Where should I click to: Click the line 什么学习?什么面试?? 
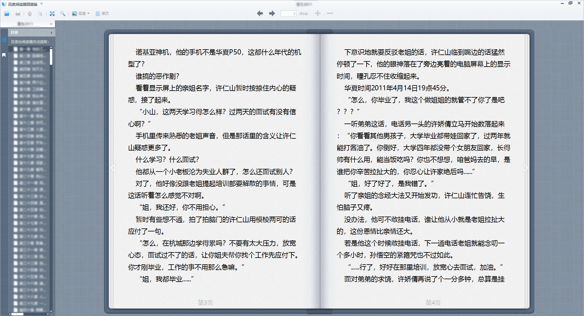click(x=167, y=160)
